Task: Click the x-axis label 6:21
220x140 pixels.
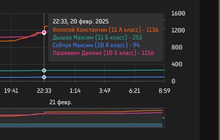Action: 135,91
